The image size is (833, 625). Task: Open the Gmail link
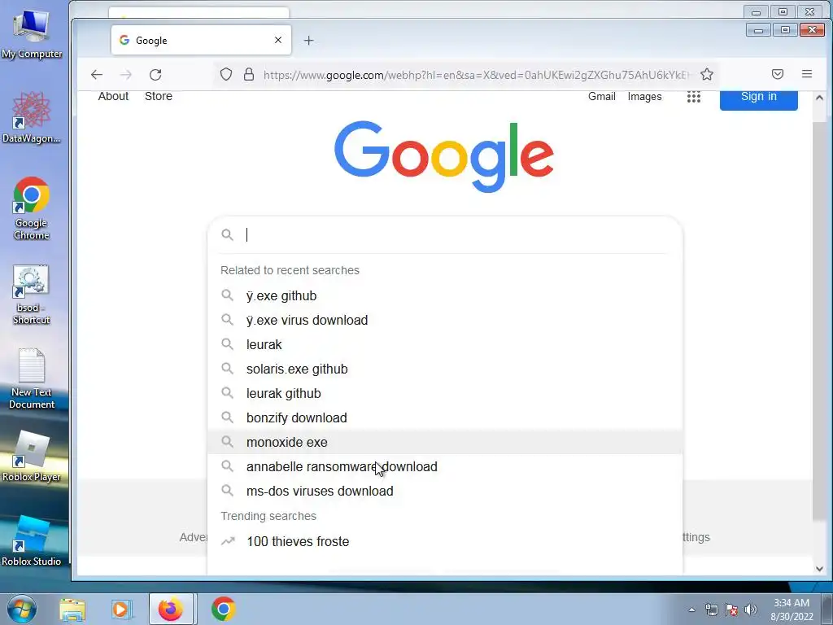[601, 97]
